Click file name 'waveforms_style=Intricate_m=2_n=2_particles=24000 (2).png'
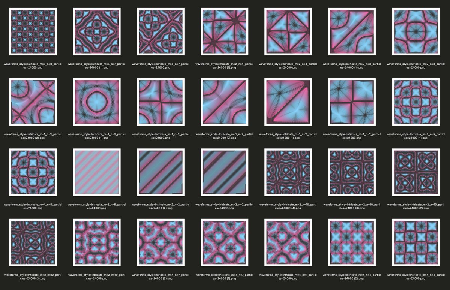The width and height of the screenshot is (450, 290). point(161,206)
